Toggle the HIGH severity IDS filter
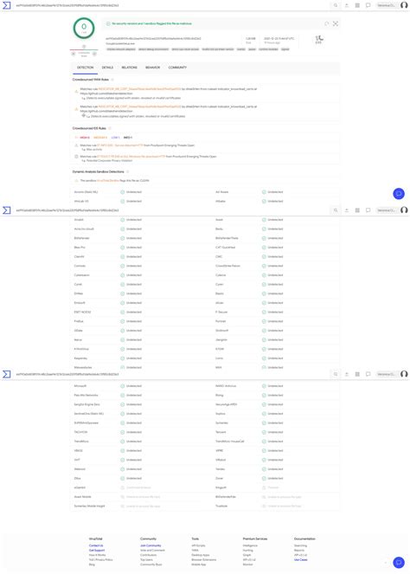 click(x=85, y=138)
